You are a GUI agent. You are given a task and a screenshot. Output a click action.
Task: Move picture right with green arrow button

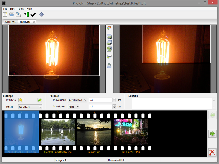212,134
